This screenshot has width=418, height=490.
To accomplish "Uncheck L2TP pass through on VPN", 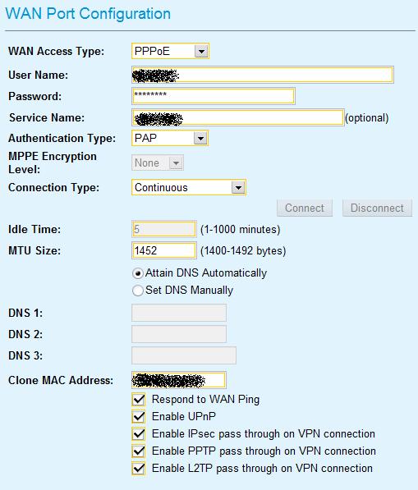I will tap(139, 469).
